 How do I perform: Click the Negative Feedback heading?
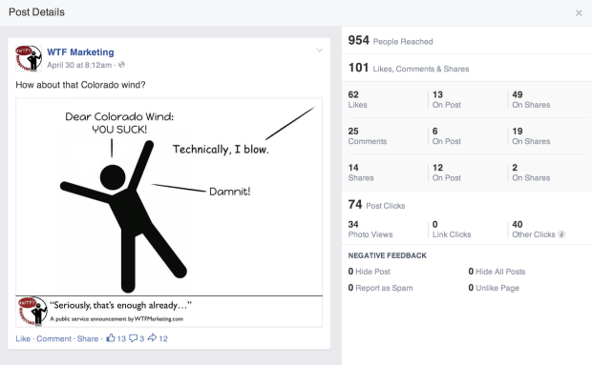click(388, 255)
